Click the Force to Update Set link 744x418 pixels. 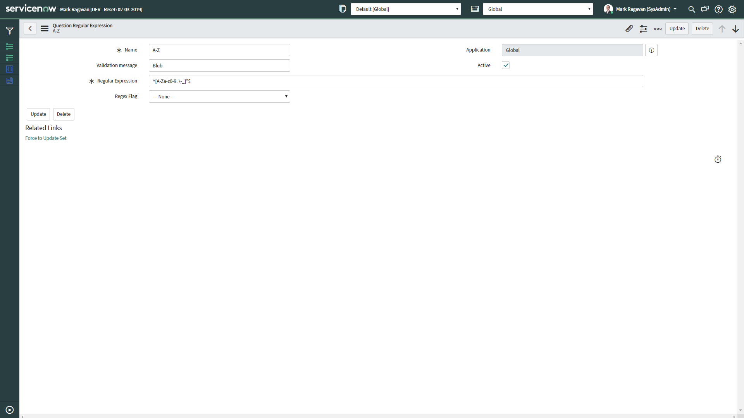click(46, 138)
